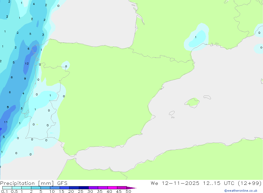Click the legend swatch between 0.1 and 0.5
Viewport: 263px width, 193px height.
pos(7,188)
